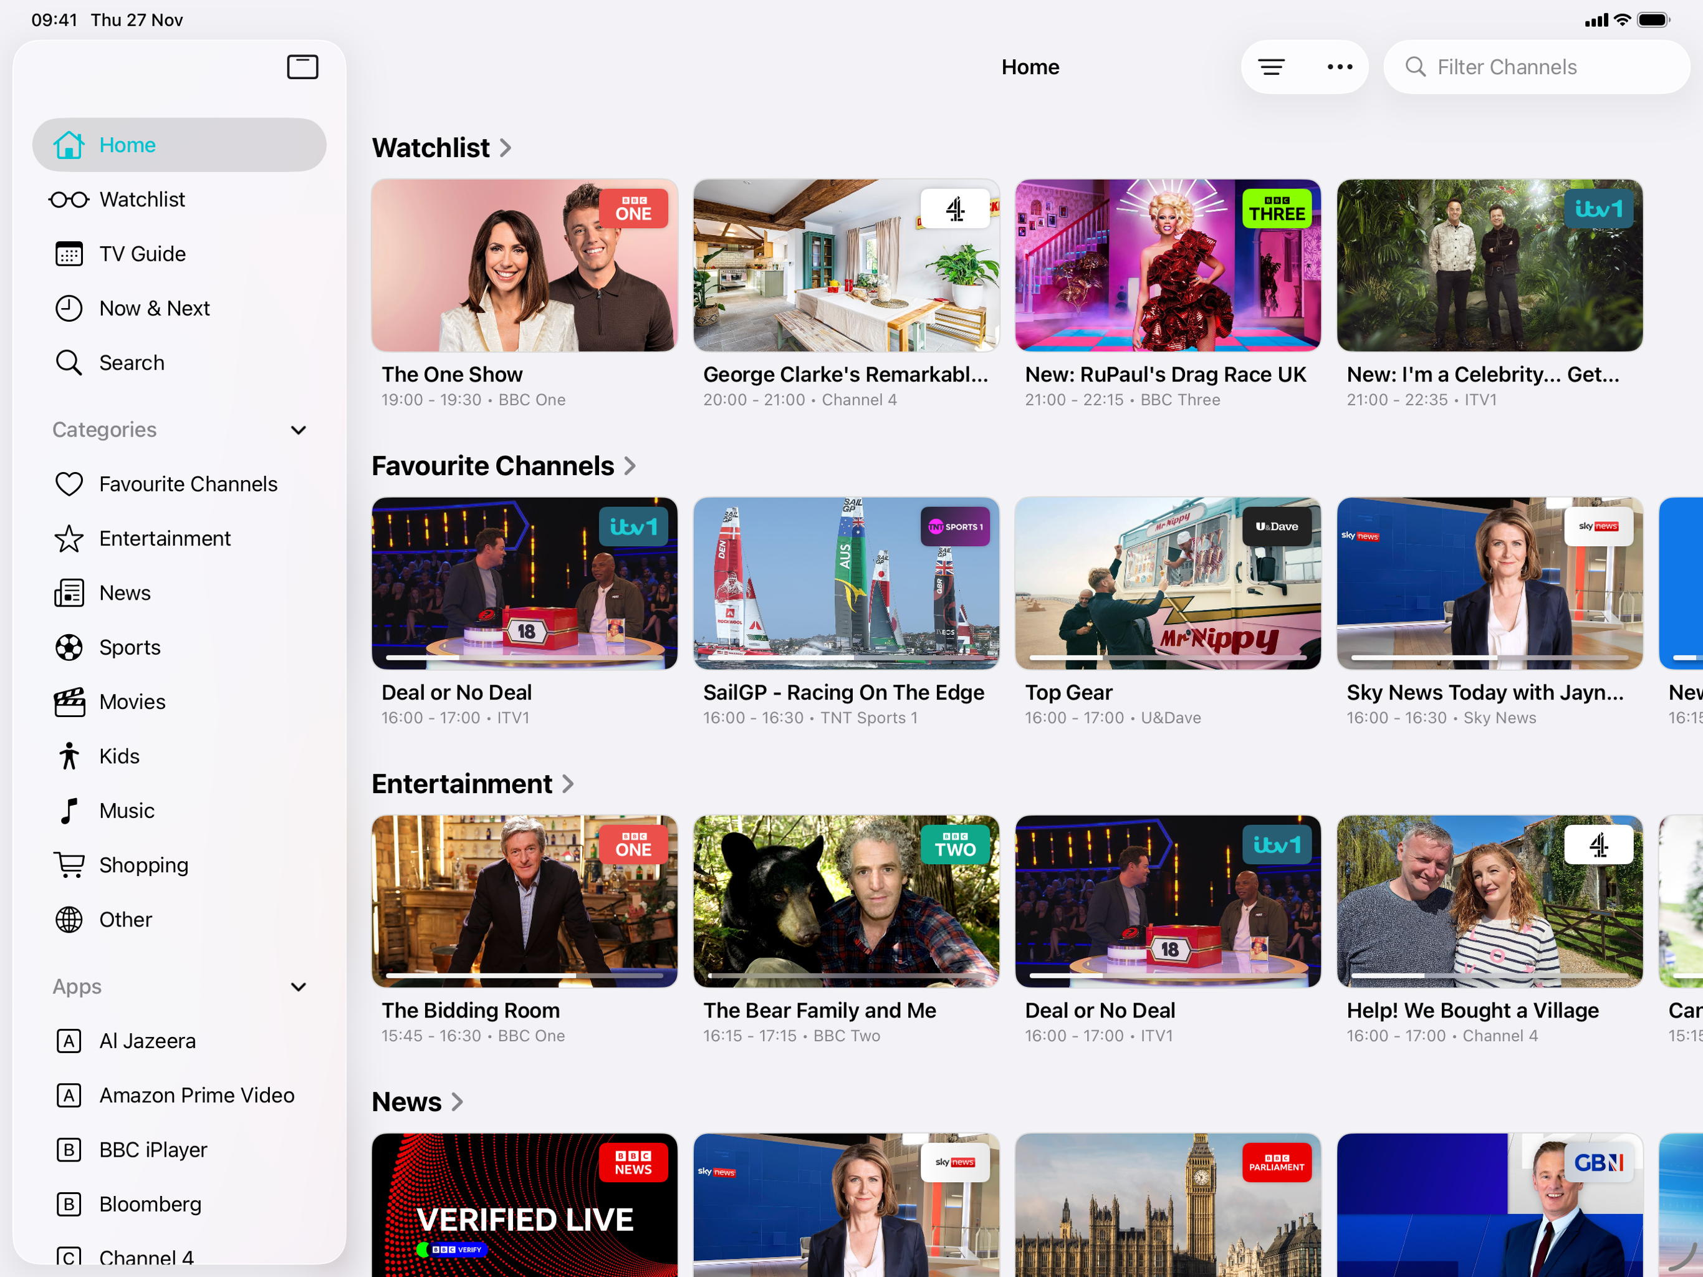Go to Search in the sidebar
Image resolution: width=1703 pixels, height=1277 pixels.
point(131,363)
